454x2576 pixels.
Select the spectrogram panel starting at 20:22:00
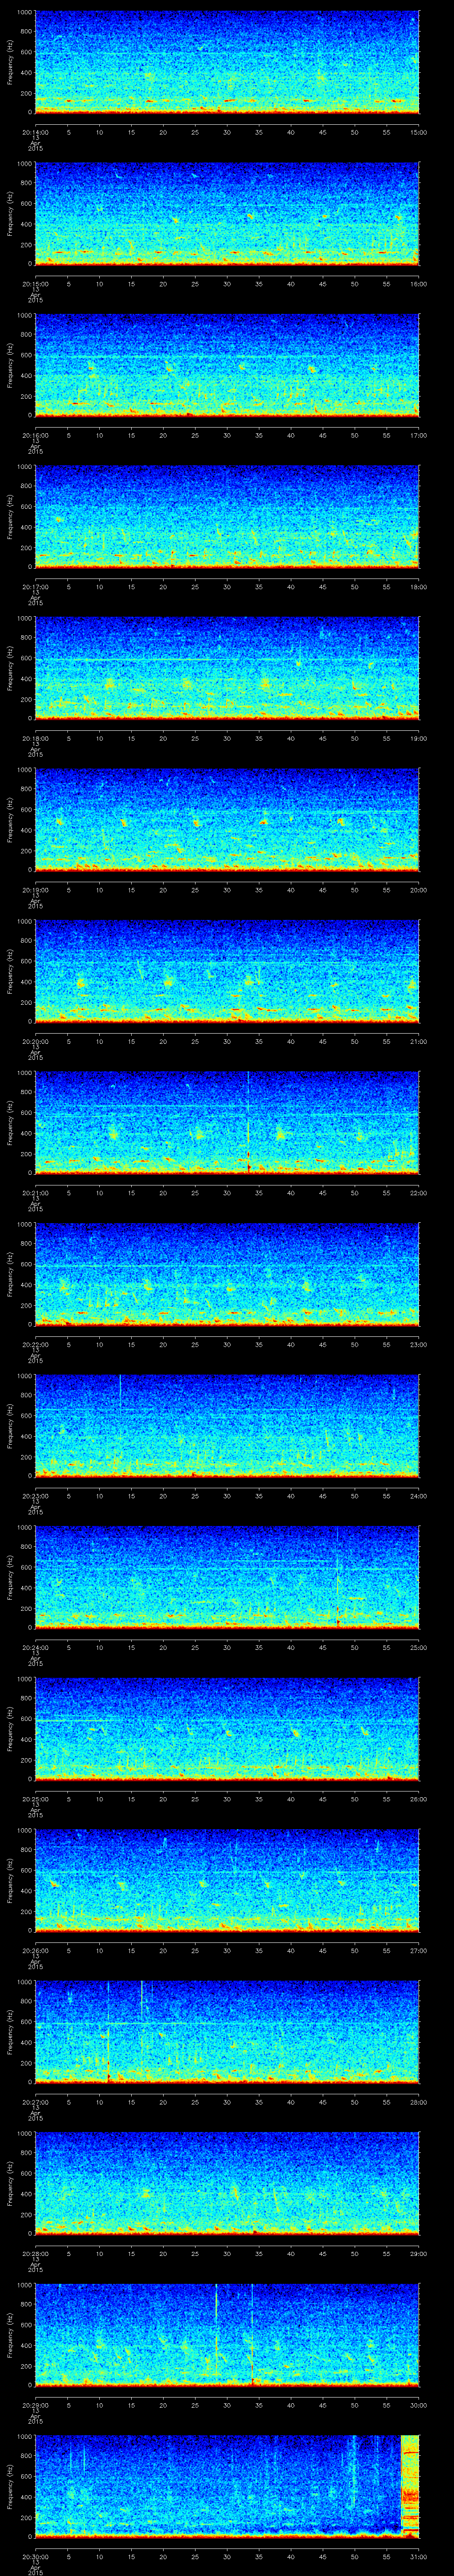[x=227, y=1274]
